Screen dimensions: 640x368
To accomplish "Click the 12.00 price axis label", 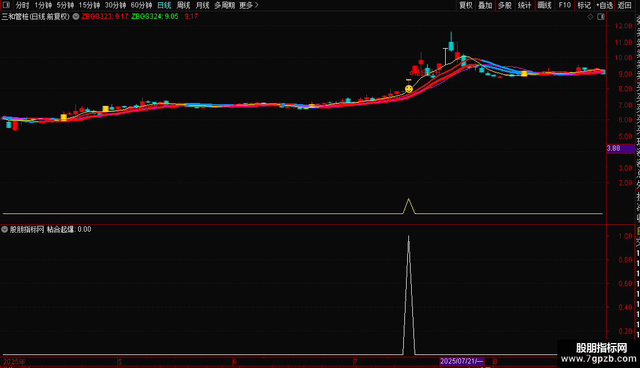I will point(623,25).
